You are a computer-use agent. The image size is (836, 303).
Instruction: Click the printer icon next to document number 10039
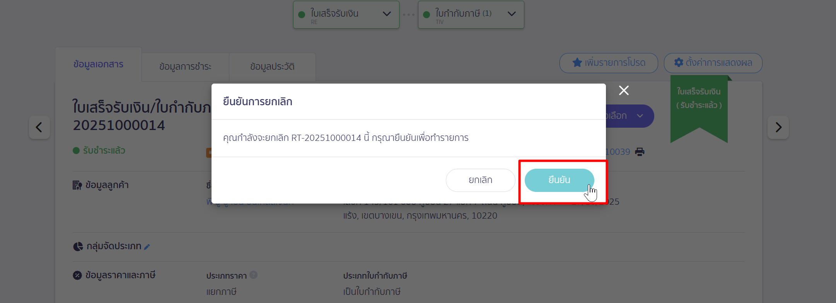pyautogui.click(x=640, y=152)
